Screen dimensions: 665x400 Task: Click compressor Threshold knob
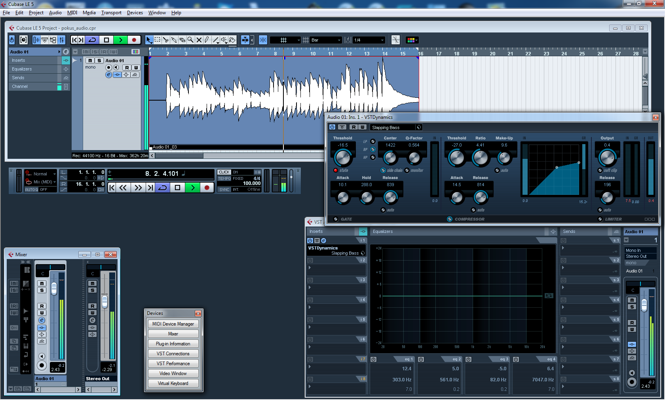click(456, 158)
